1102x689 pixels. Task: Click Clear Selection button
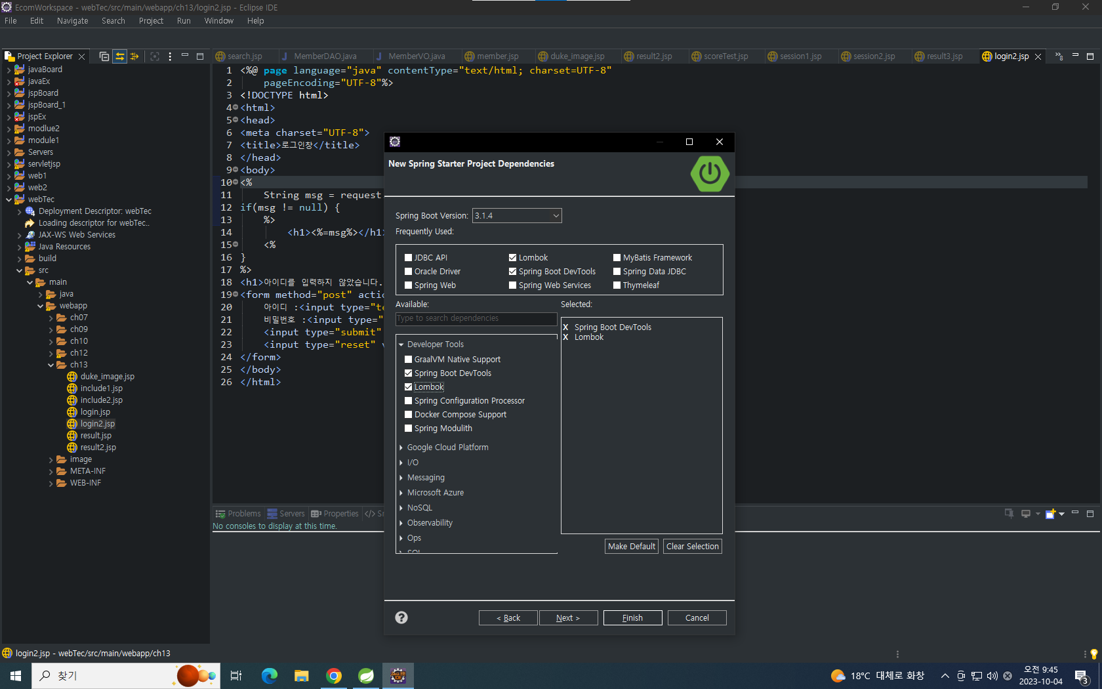pos(693,547)
